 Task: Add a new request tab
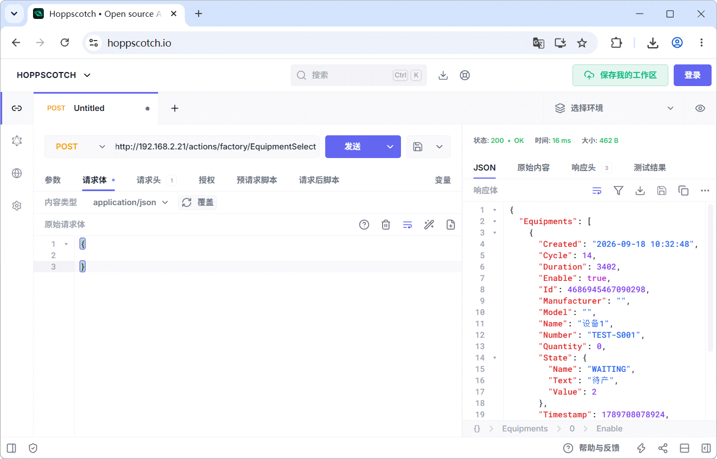pyautogui.click(x=175, y=108)
